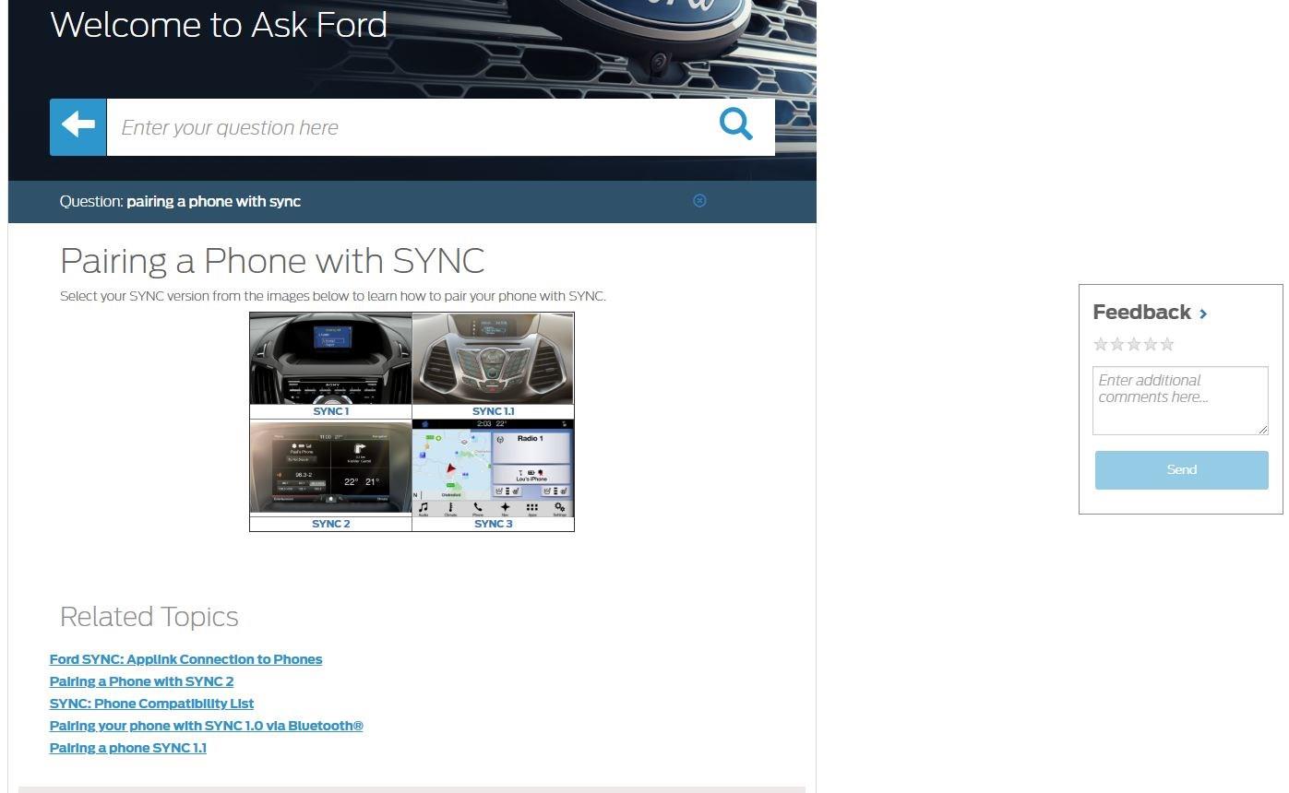The width and height of the screenshot is (1289, 793).
Task: Select the SYNC 1 dashboard image
Action: tap(330, 359)
